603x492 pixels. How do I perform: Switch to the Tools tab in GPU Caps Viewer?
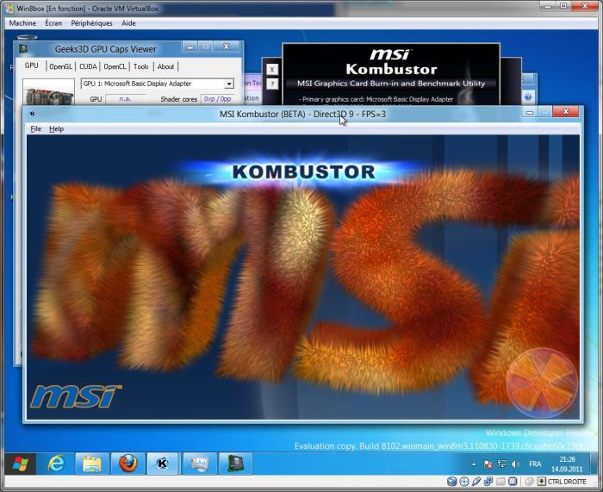click(141, 66)
